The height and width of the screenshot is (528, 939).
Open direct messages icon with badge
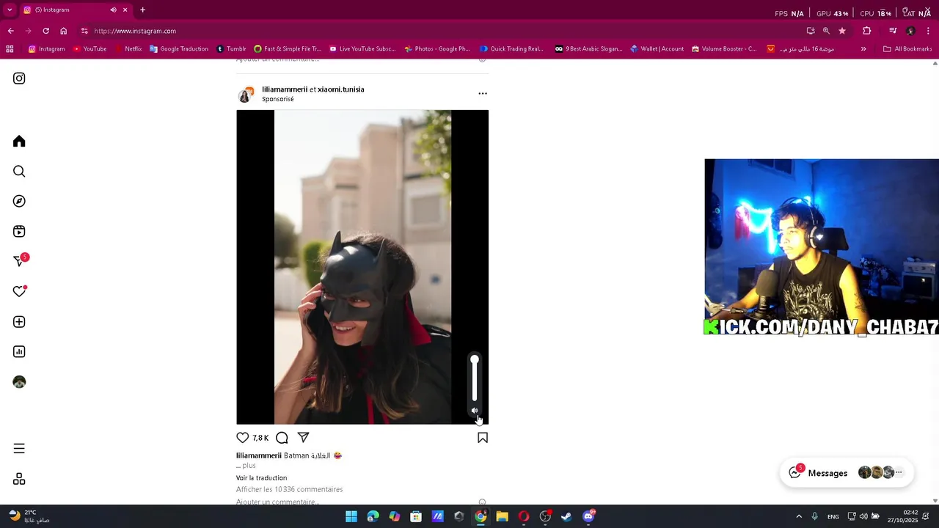pos(20,260)
